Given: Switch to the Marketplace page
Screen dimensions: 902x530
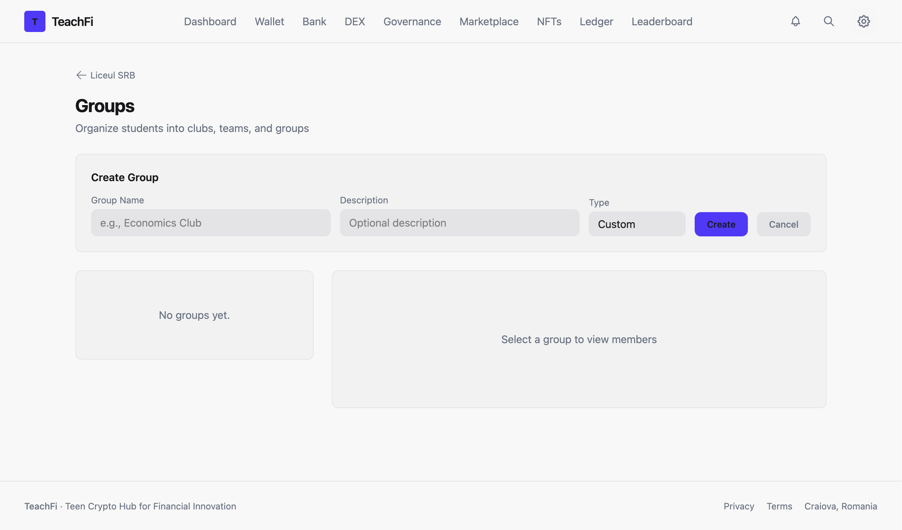Looking at the screenshot, I should pyautogui.click(x=489, y=21).
